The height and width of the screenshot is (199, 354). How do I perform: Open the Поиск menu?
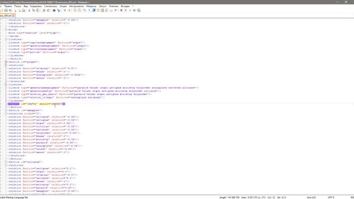click(x=18, y=6)
